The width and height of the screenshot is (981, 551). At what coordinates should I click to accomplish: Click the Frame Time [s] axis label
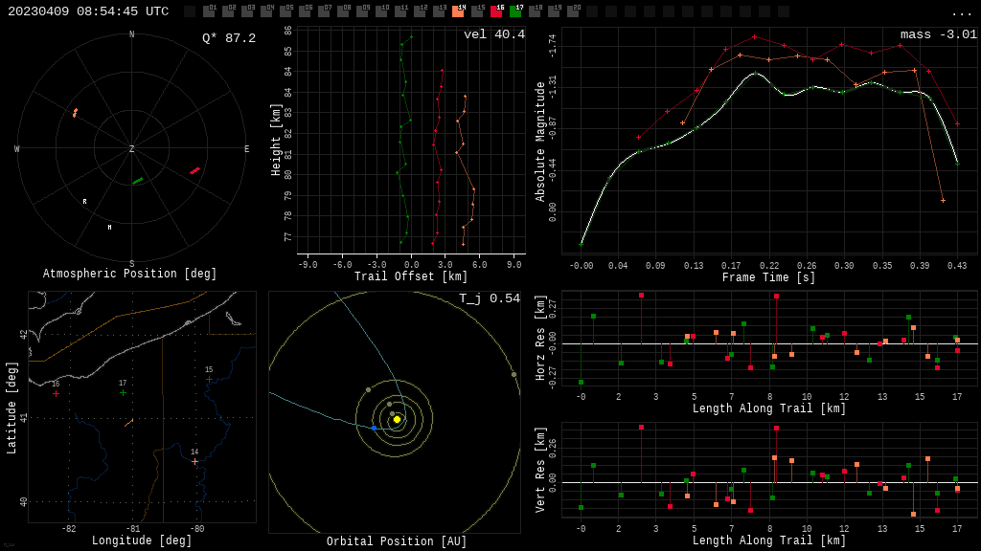pyautogui.click(x=769, y=277)
